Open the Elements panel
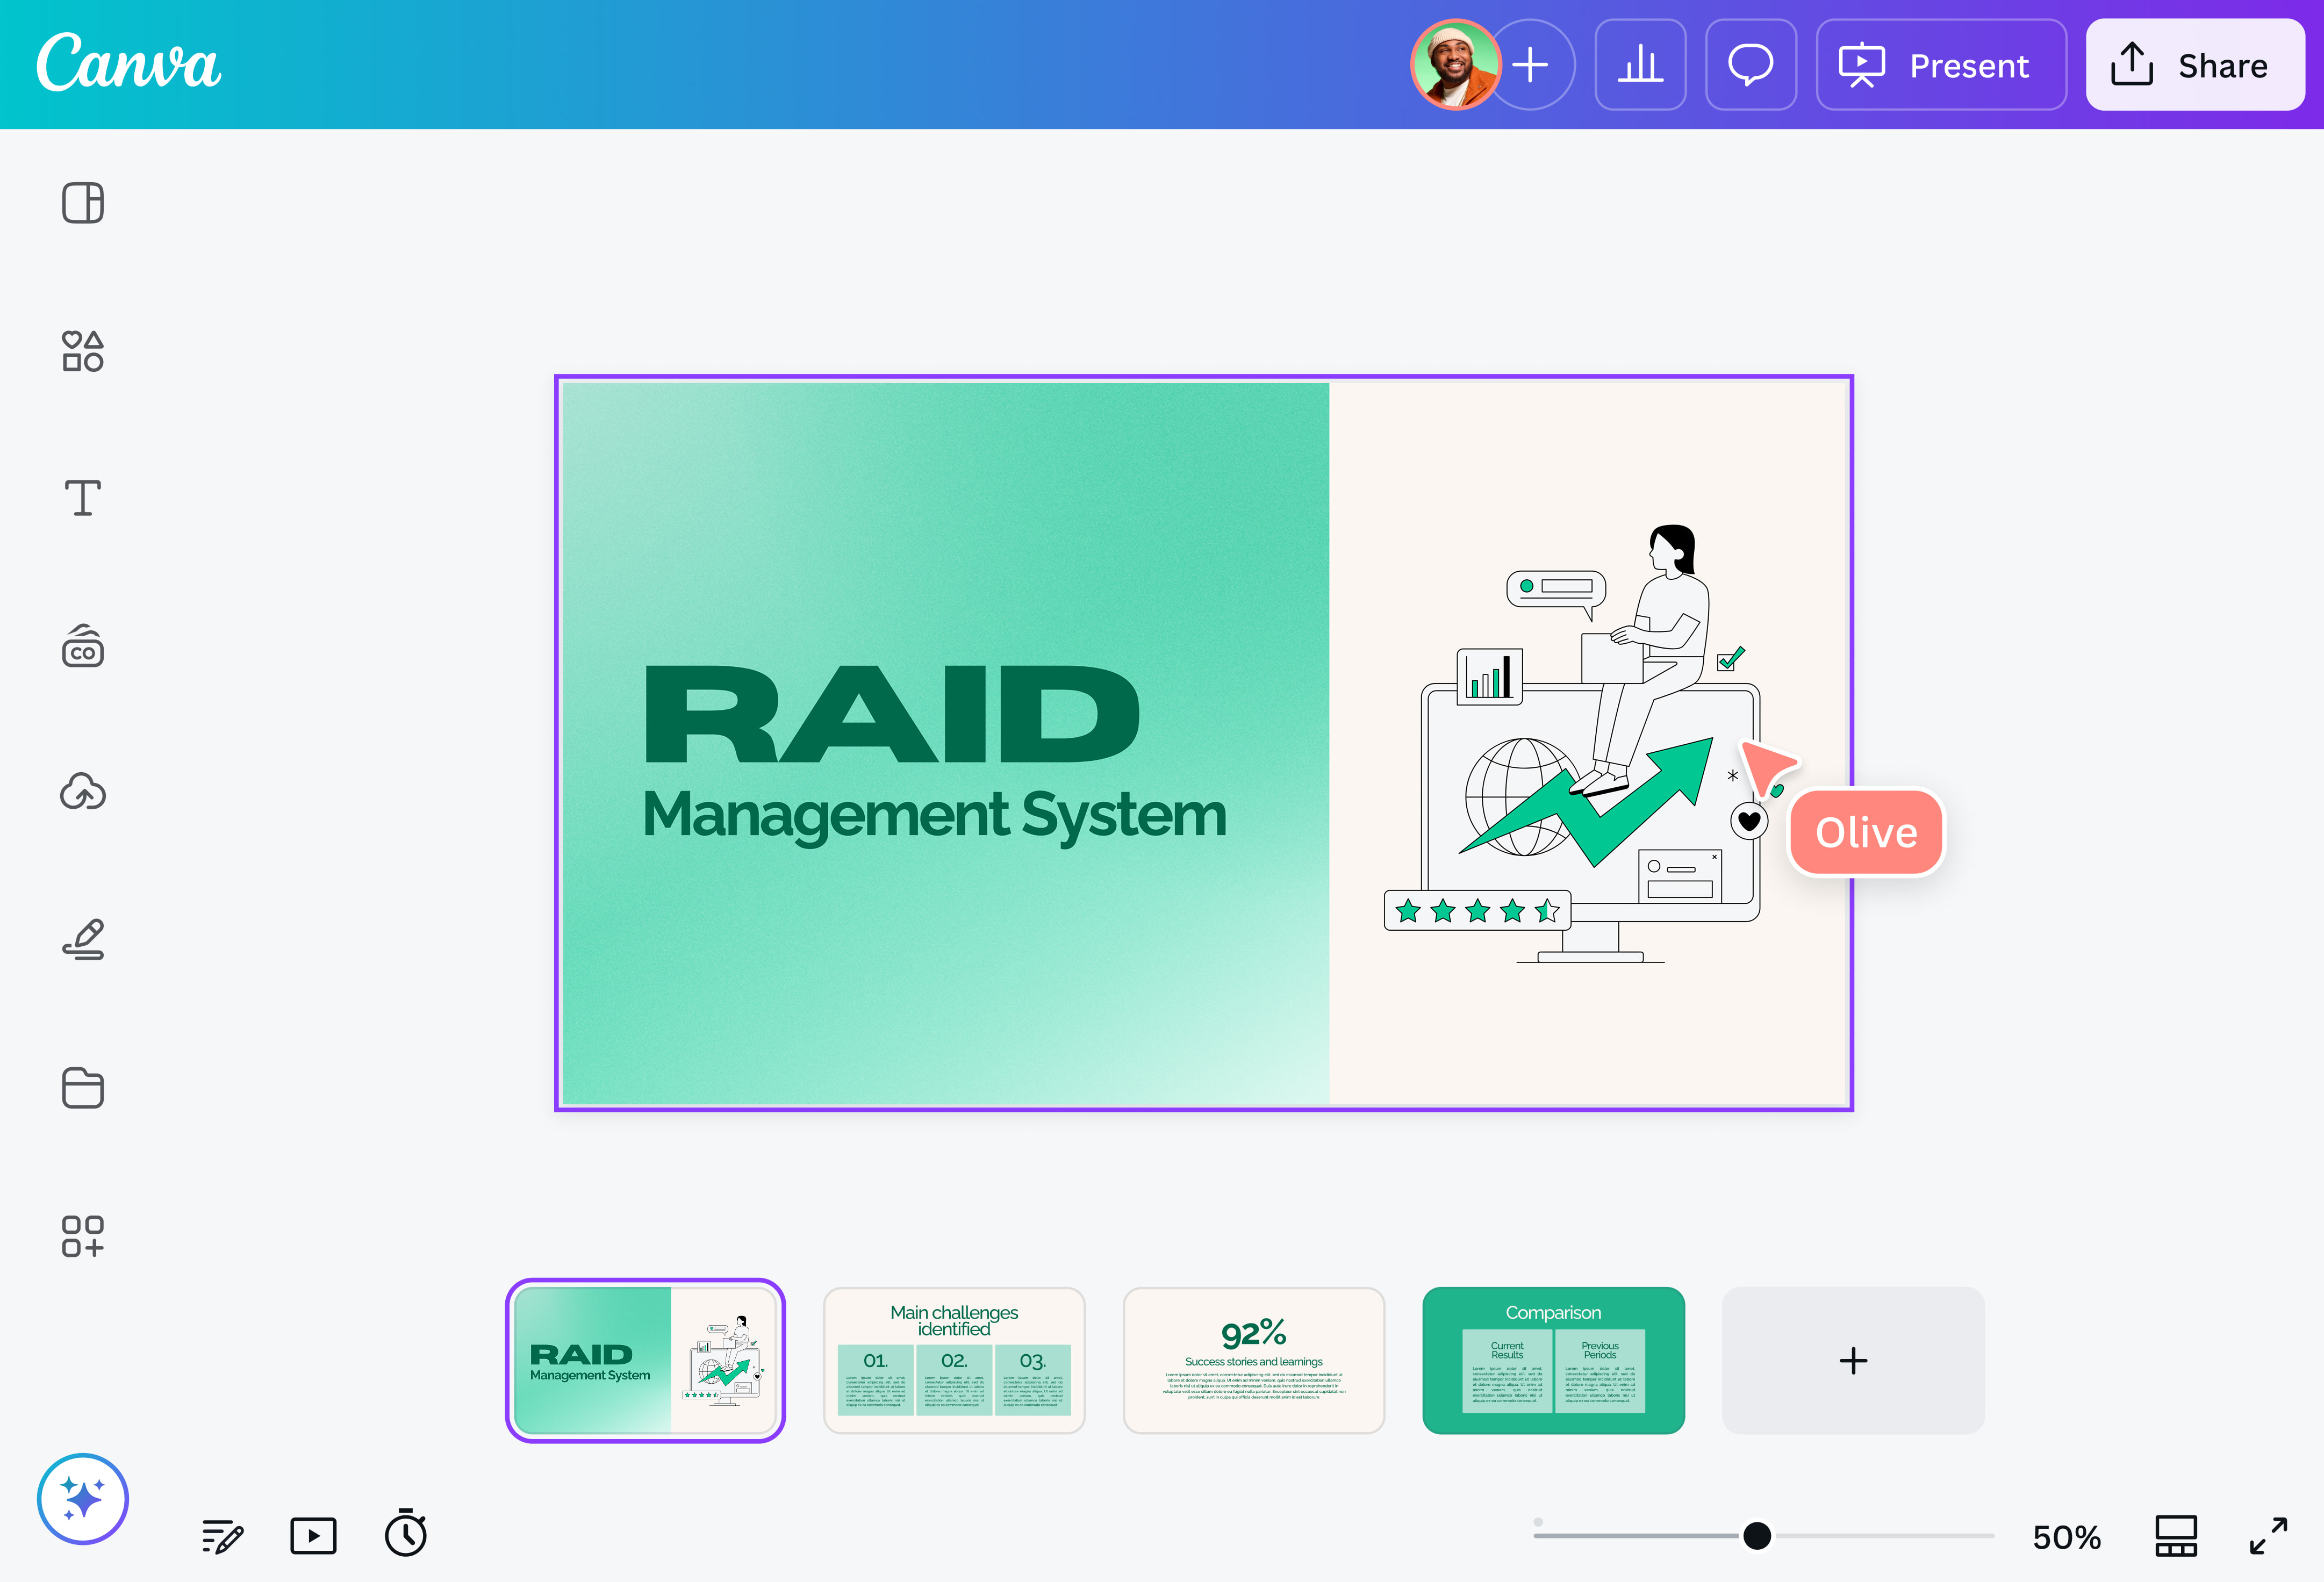Viewport: 2324px width, 1582px height. (83, 351)
